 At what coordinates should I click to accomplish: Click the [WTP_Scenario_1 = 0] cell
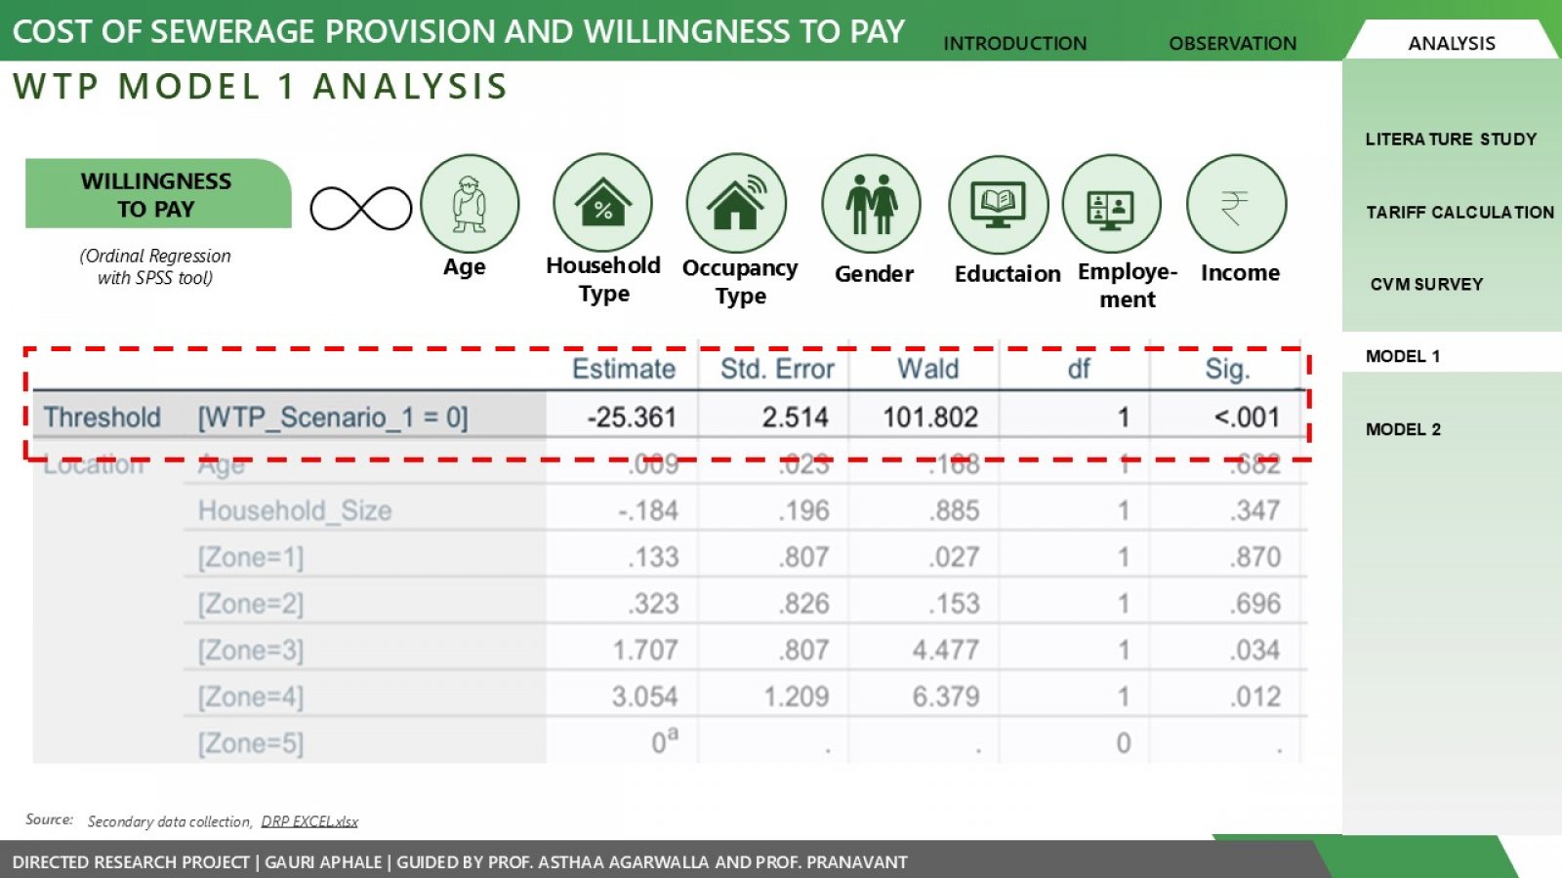tap(333, 418)
